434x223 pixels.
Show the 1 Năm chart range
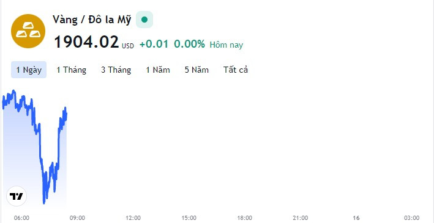[x=158, y=70]
